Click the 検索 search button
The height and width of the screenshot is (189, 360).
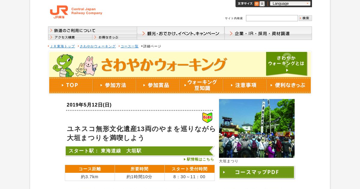(x=305, y=18)
